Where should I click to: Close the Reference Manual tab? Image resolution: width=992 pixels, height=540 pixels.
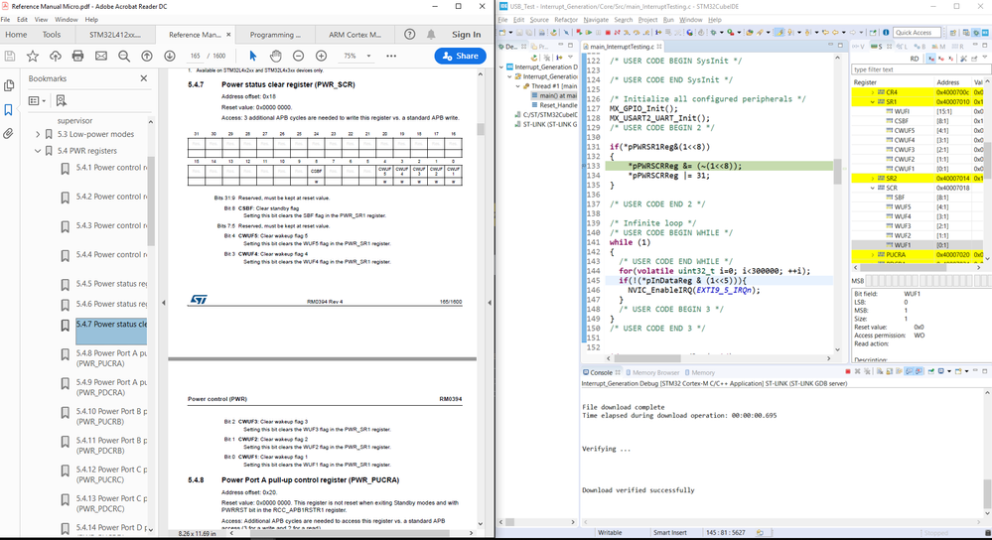pos(228,35)
